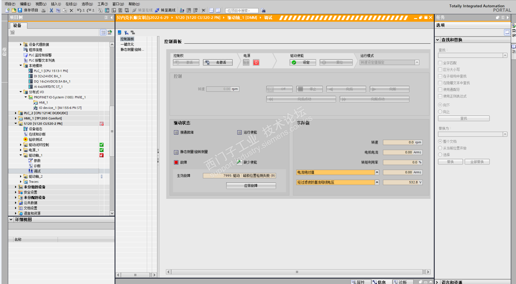516x284 pixels.
Task: Click the binoculars search icon
Action: (263, 10)
